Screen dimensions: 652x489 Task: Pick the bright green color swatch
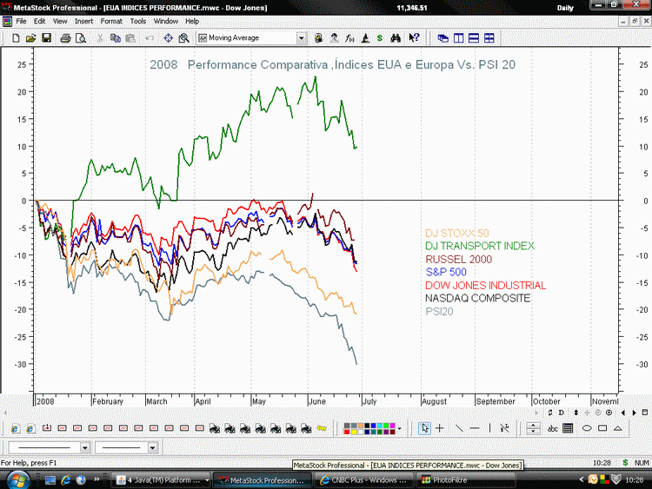tap(386, 426)
